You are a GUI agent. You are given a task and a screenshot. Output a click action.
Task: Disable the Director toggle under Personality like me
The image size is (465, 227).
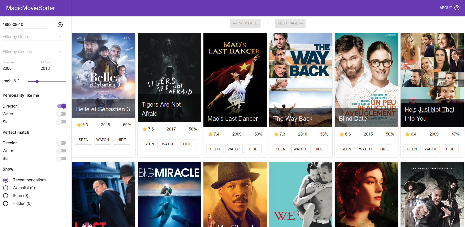61,106
